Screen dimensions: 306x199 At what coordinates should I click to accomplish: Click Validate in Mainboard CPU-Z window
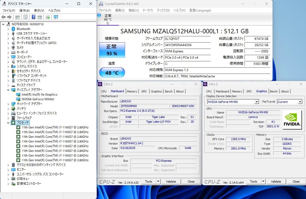(x=171, y=181)
